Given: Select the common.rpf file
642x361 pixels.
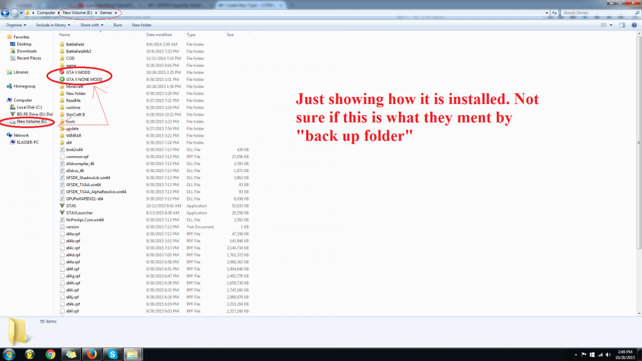Looking at the screenshot, I should [x=77, y=157].
